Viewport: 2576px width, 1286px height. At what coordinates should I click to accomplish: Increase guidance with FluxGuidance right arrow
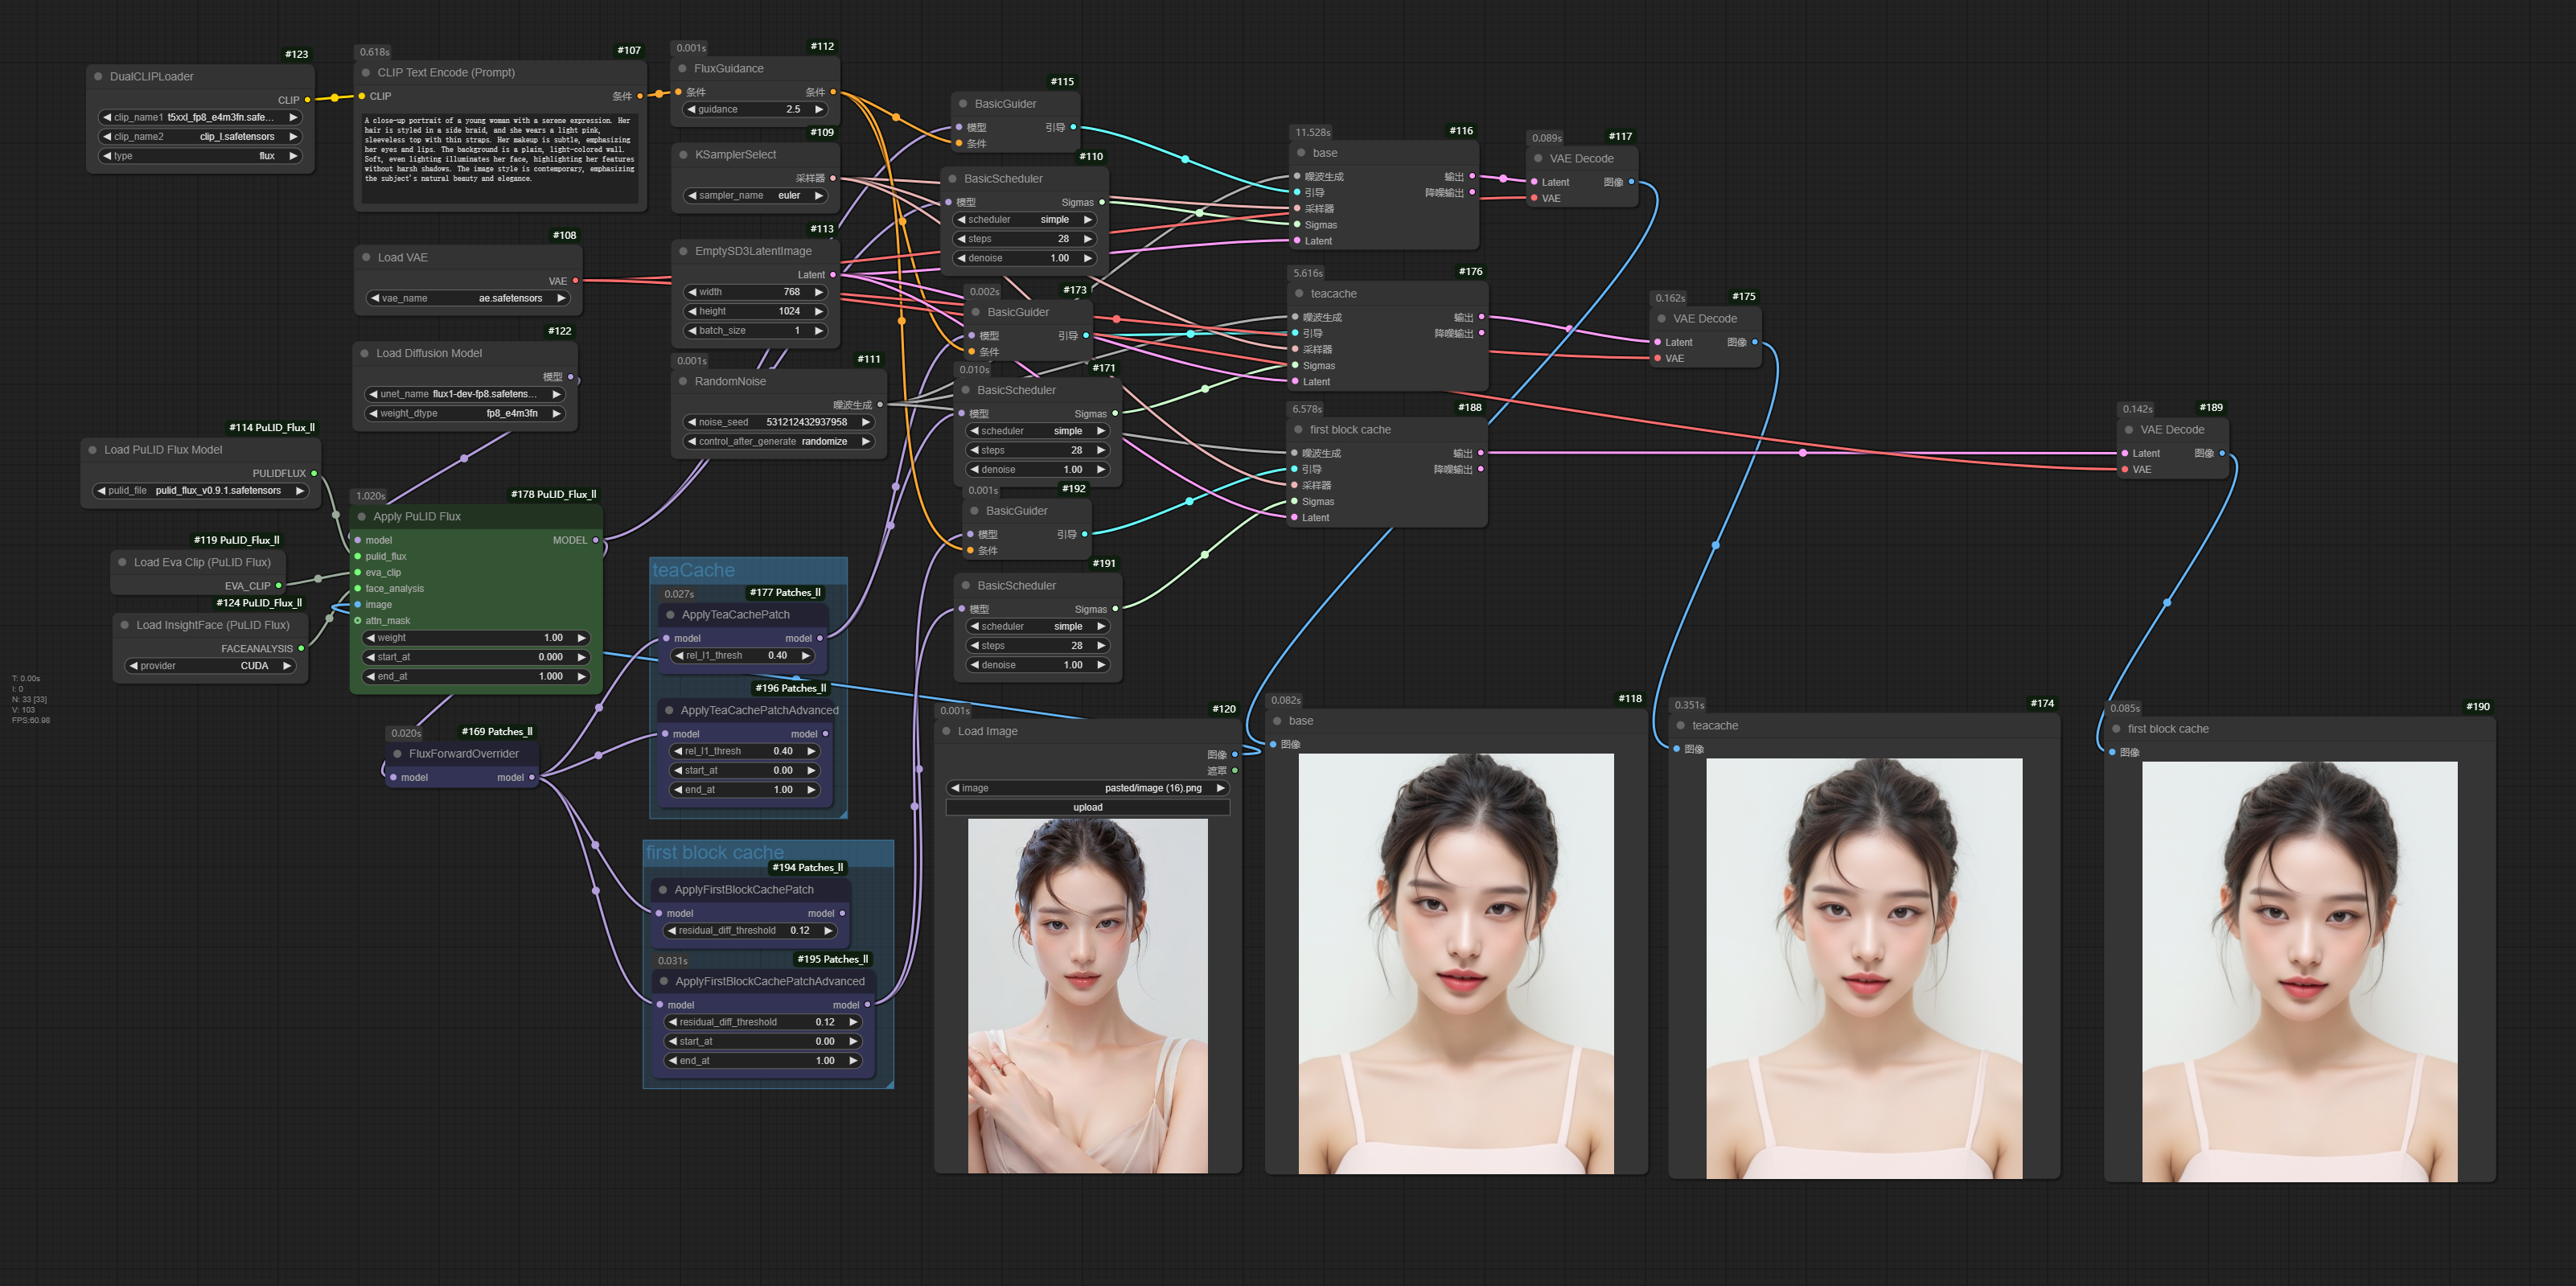[x=819, y=110]
